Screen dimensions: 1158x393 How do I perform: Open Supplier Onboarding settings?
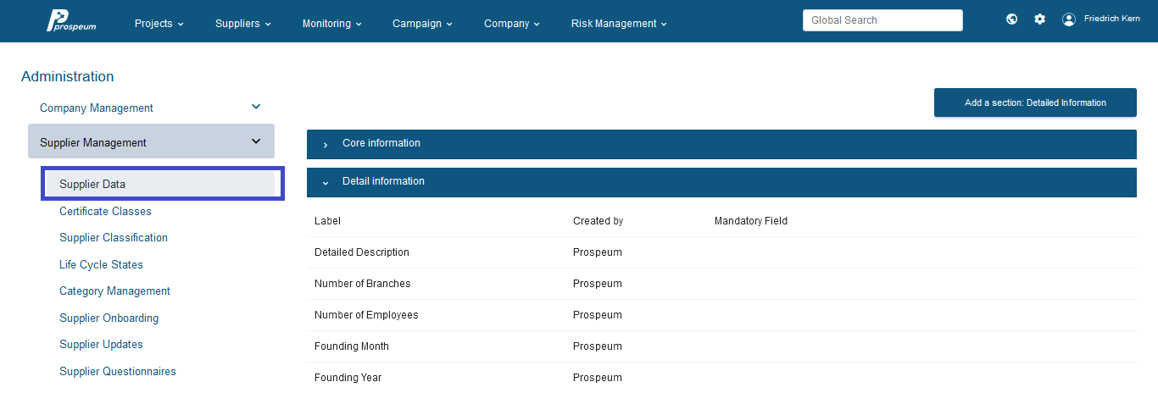[109, 318]
